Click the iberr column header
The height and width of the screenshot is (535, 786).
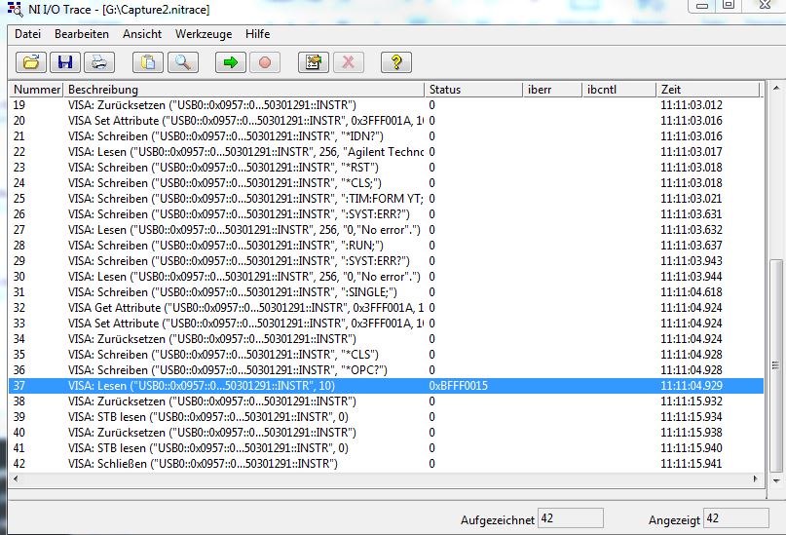coord(552,90)
